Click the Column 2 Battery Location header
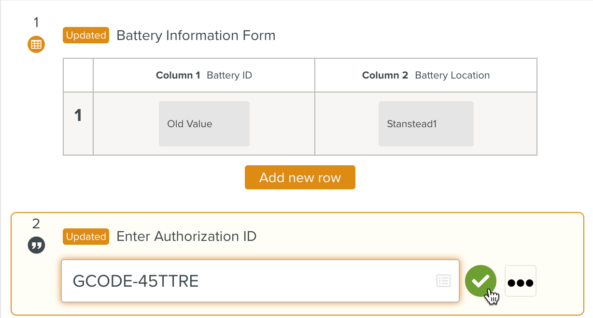Viewport: 593px width, 318px height. point(425,75)
